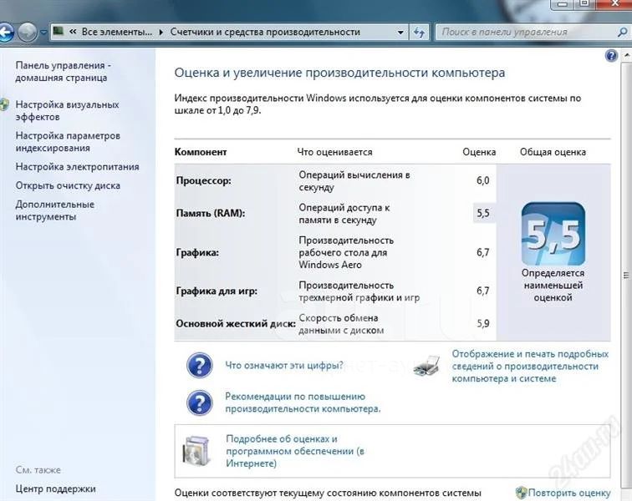The width and height of the screenshot is (632, 501).
Task: Click question icon beside 'Рекомендации по повышению'
Action: point(200,402)
